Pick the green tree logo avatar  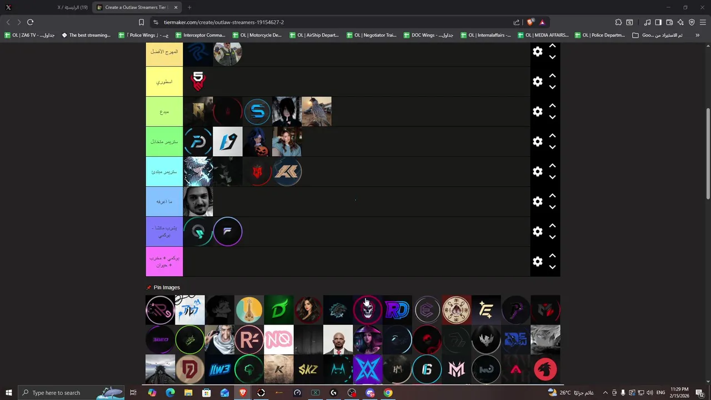[x=249, y=369]
